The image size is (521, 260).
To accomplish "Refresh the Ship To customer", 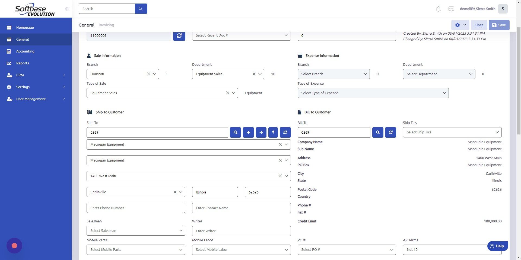I will (x=285, y=132).
